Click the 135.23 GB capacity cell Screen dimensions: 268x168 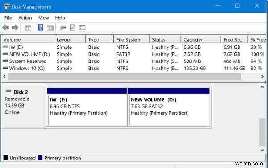195,69
